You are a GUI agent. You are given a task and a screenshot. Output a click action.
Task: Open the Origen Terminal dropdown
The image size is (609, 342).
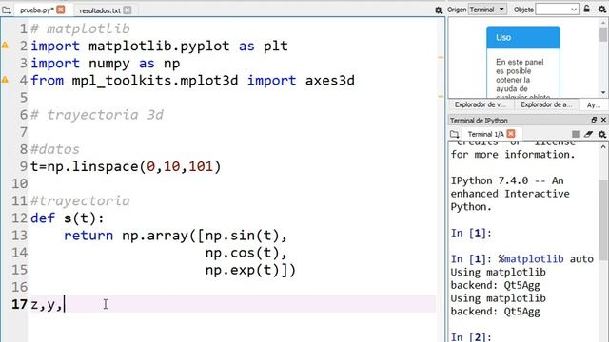tap(487, 9)
